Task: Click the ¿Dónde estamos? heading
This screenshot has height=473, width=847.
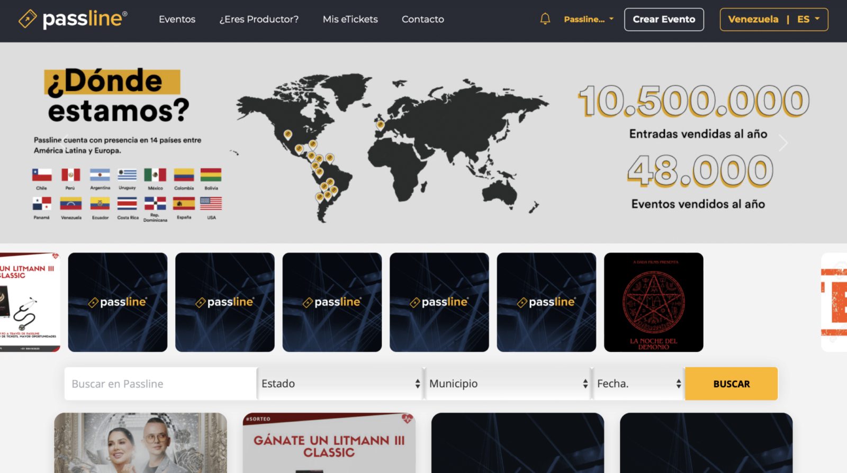Action: point(118,95)
